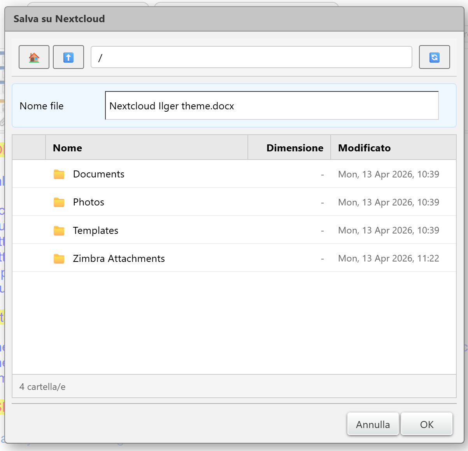Focus the folder path field
The width and height of the screenshot is (468, 451).
coord(251,57)
